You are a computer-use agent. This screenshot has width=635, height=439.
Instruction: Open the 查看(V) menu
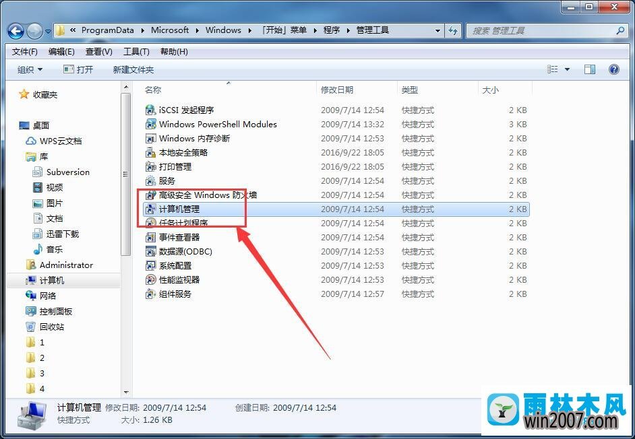(x=99, y=52)
